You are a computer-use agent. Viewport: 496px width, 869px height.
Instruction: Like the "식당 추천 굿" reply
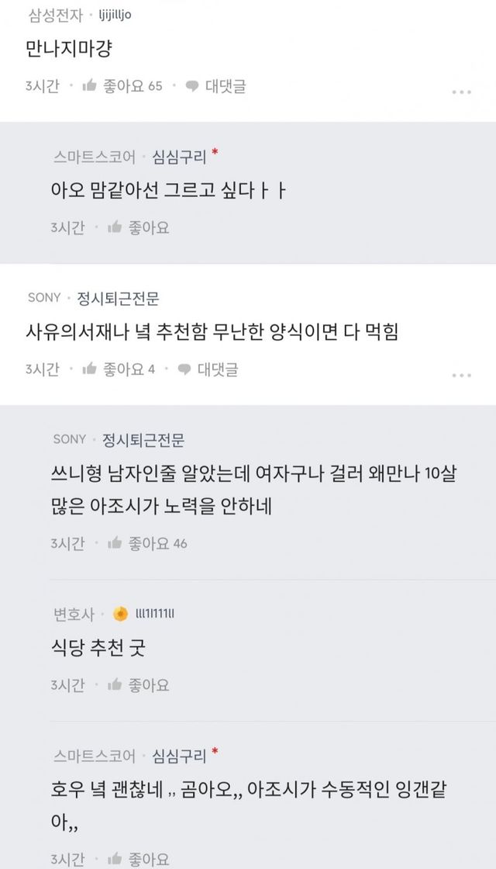115,685
